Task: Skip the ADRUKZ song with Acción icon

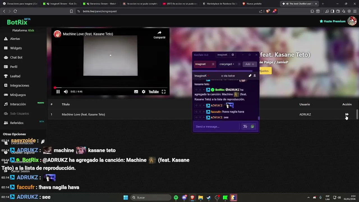Action: click(347, 114)
